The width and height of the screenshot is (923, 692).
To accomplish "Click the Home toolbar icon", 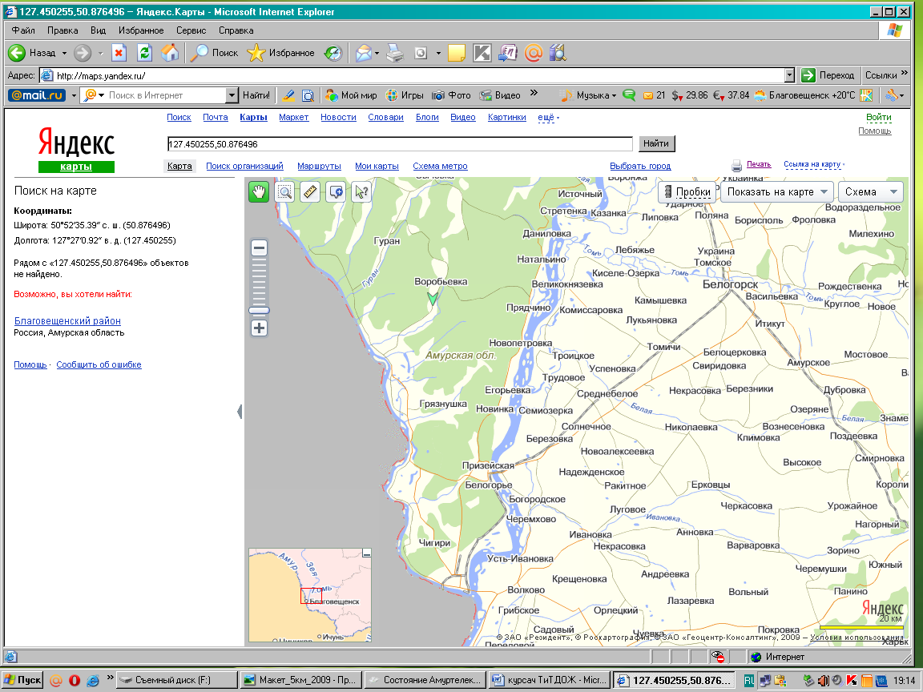I will 170,53.
